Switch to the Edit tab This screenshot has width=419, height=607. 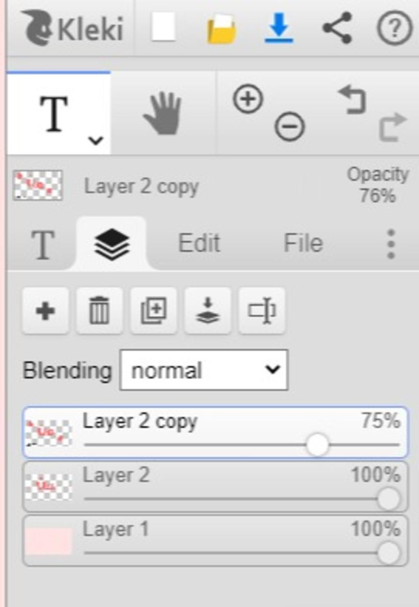[199, 243]
